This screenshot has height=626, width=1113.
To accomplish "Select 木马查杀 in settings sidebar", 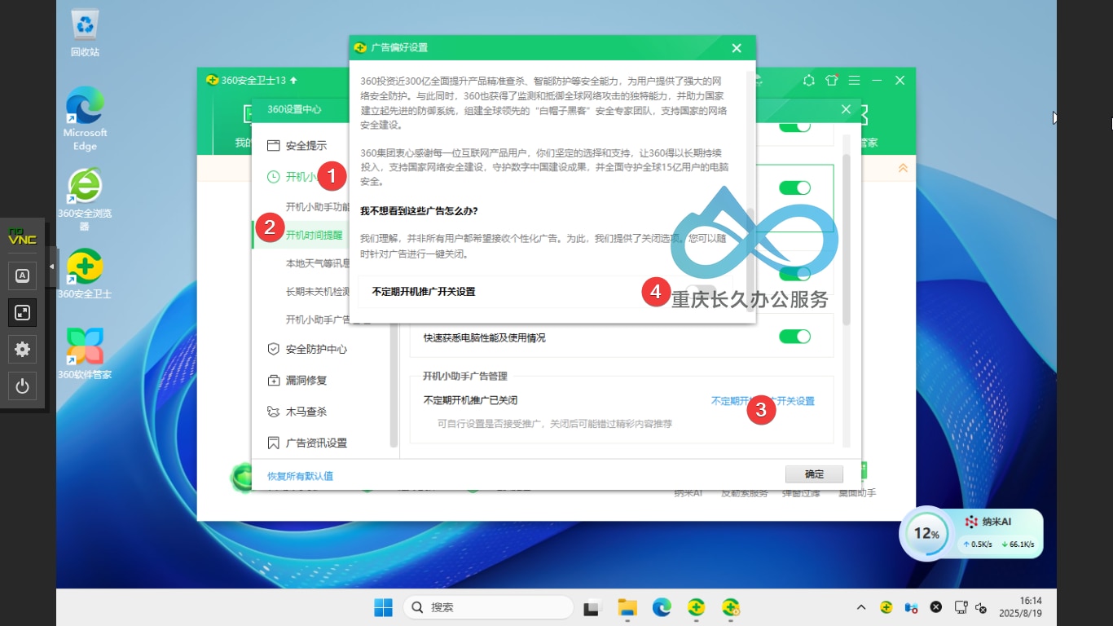I will (297, 412).
